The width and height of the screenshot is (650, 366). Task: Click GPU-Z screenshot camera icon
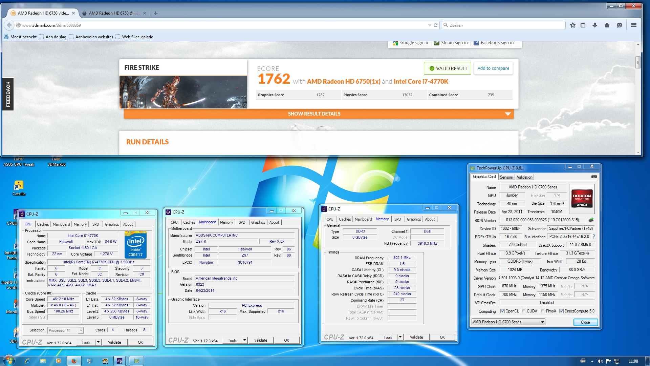pos(594,177)
